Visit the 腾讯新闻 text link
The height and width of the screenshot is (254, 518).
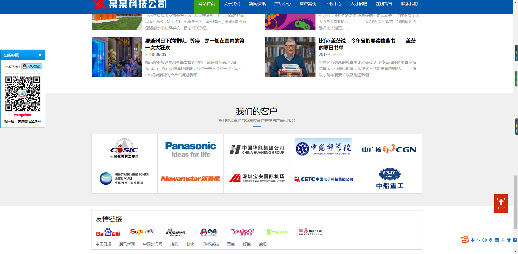tap(127, 244)
